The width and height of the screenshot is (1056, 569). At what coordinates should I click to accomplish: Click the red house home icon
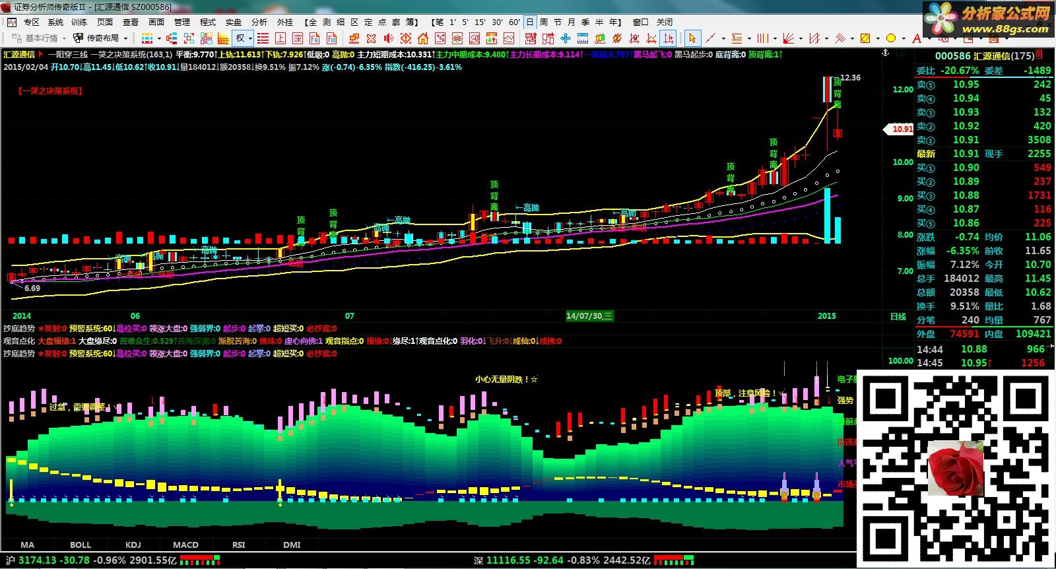pos(423,38)
